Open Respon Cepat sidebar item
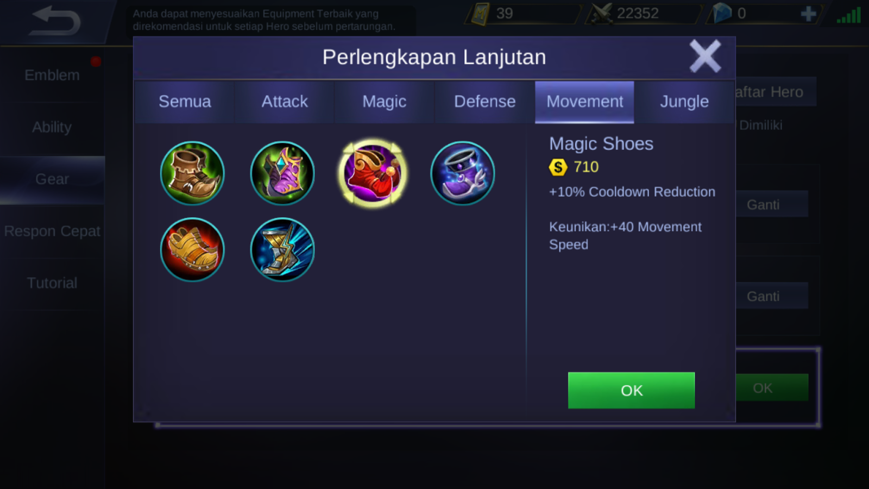Viewport: 869px width, 489px height. tap(52, 231)
